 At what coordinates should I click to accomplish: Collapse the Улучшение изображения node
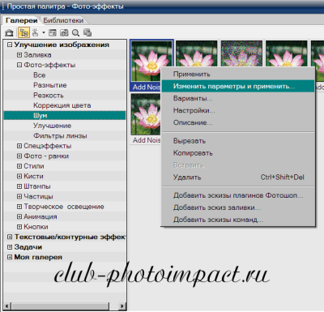point(10,45)
